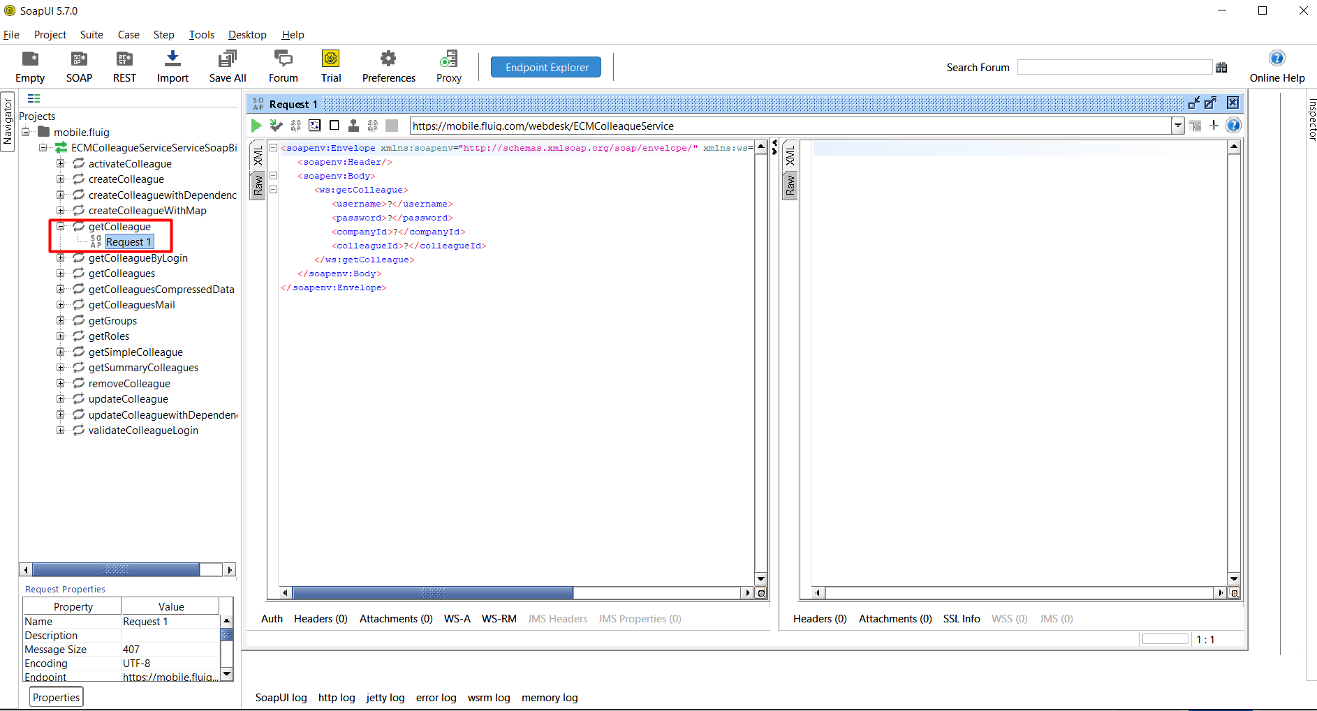This screenshot has height=711, width=1317.
Task: Expand the createColleague operation
Action: point(61,179)
